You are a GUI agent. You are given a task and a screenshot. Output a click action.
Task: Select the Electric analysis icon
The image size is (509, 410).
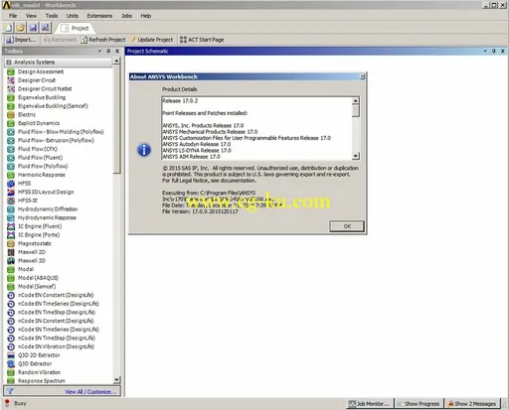[x=11, y=115]
